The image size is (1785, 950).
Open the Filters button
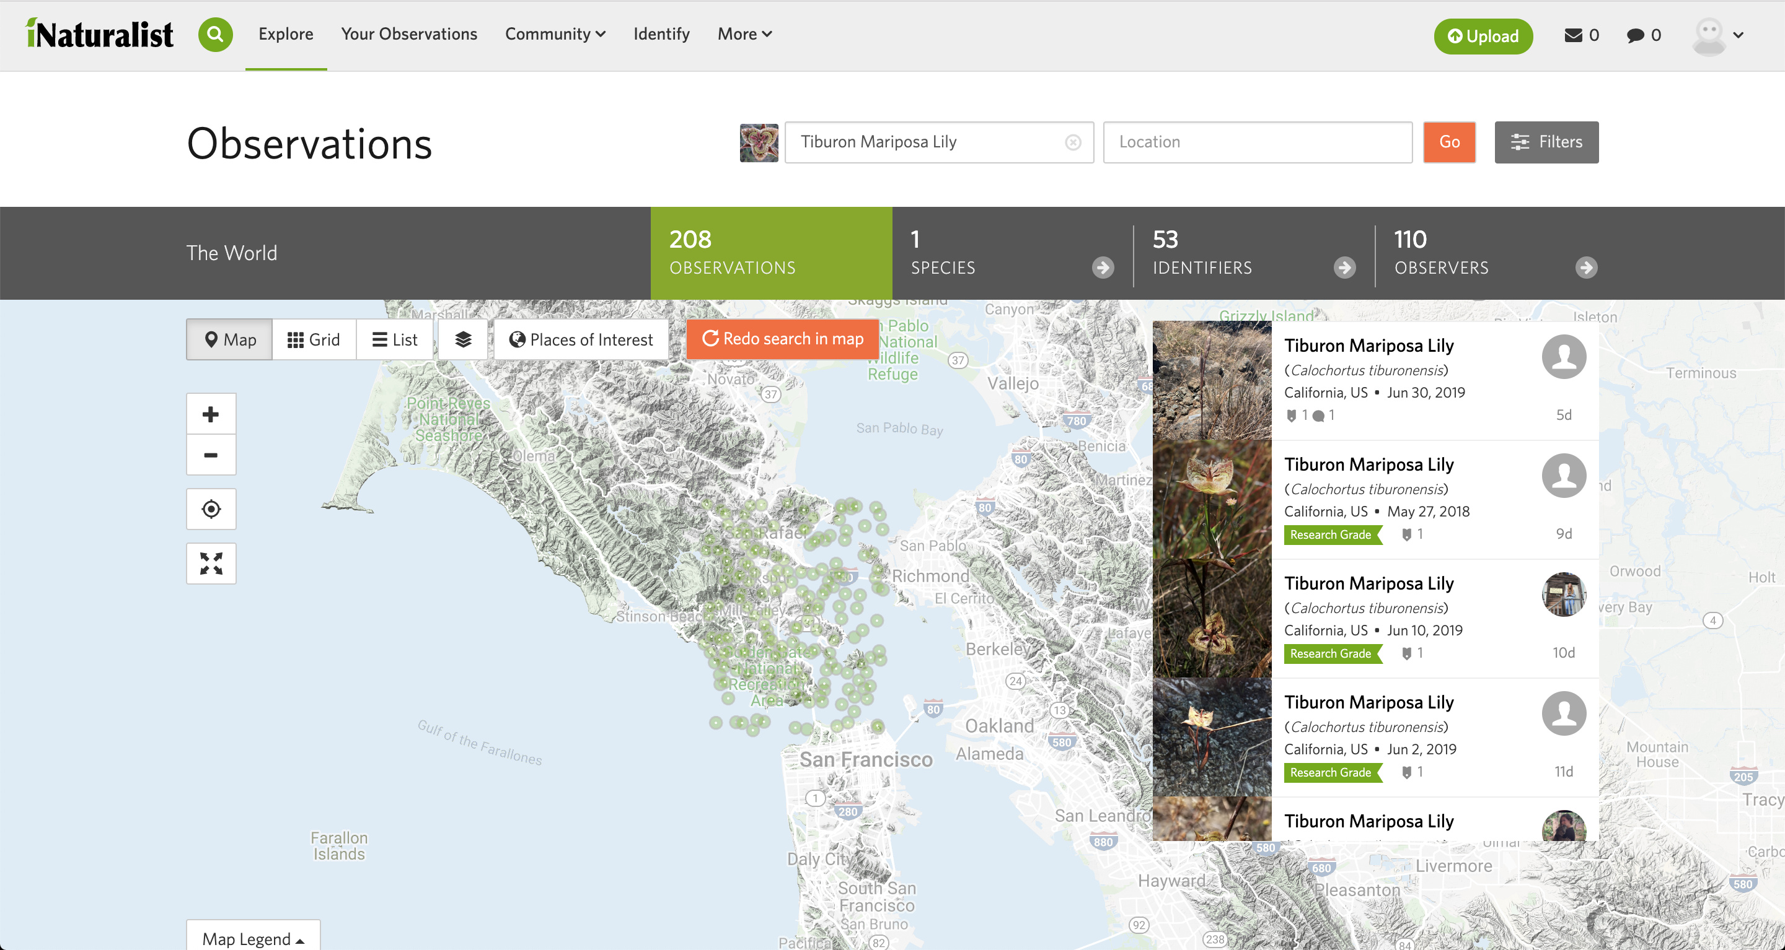(1546, 142)
